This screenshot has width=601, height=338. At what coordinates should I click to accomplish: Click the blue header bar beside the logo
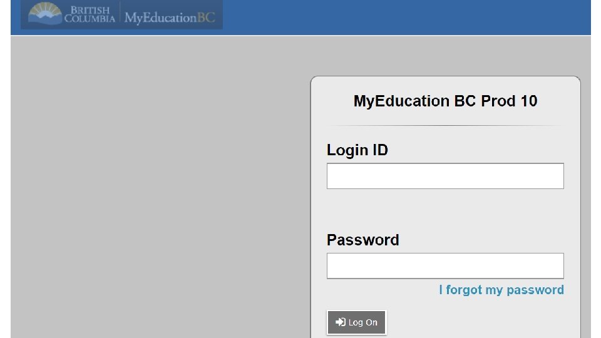tap(407, 17)
